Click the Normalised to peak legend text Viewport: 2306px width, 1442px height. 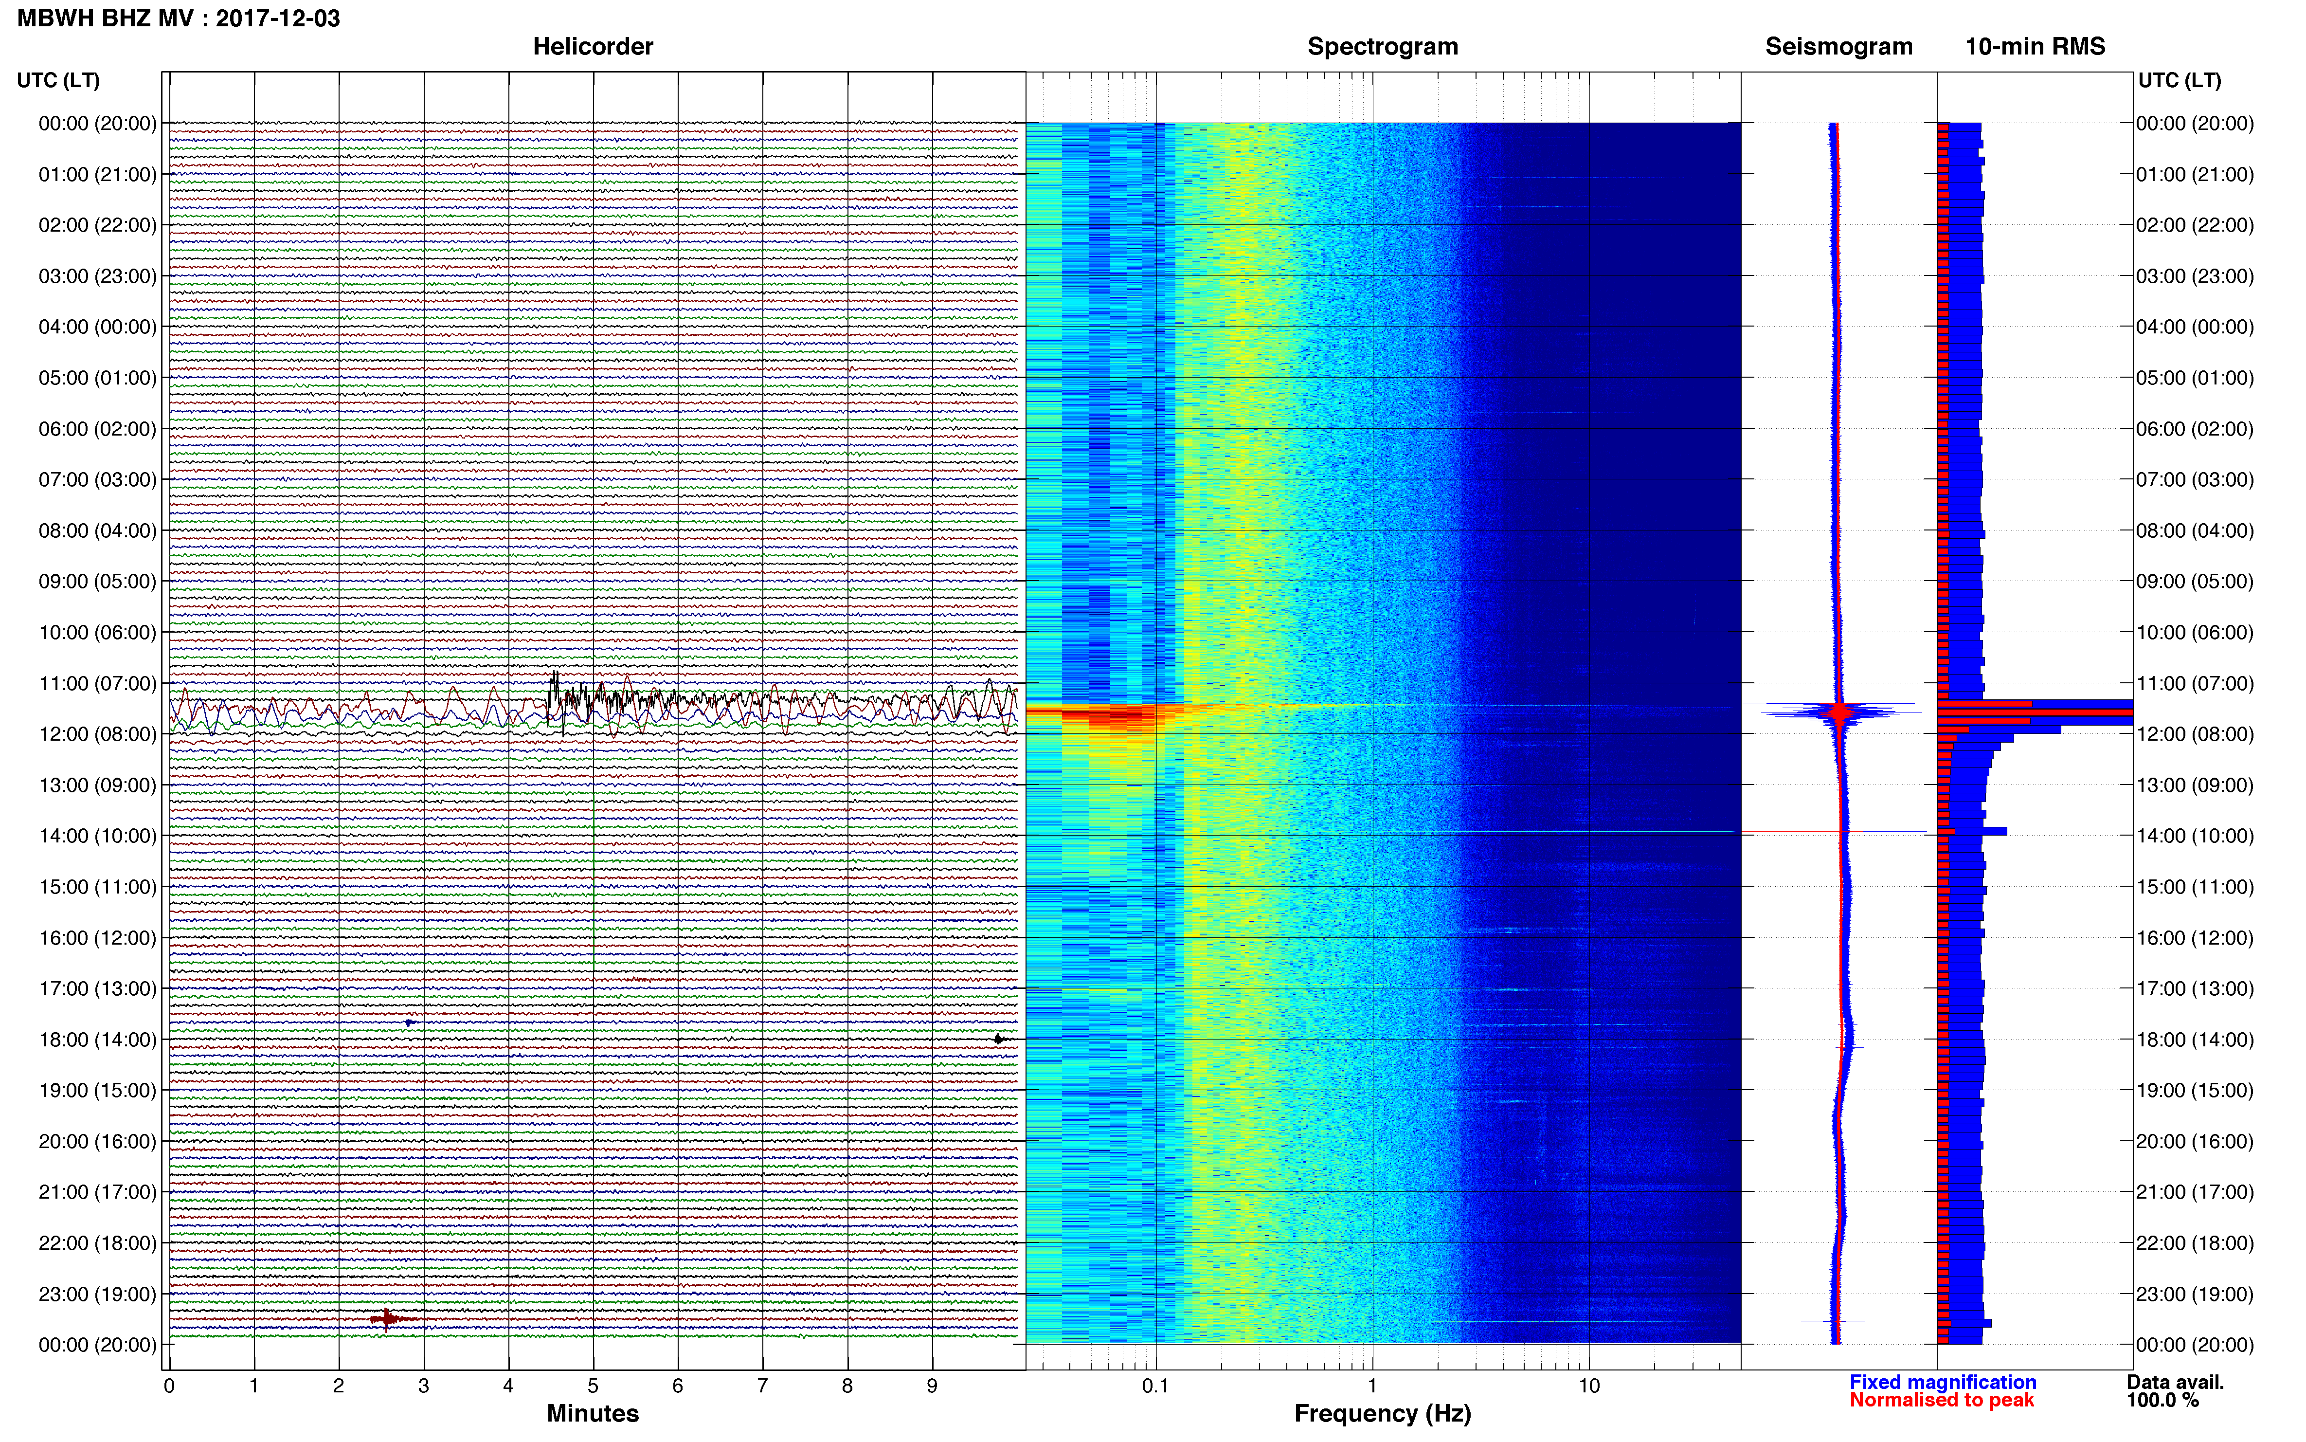pos(1942,1400)
